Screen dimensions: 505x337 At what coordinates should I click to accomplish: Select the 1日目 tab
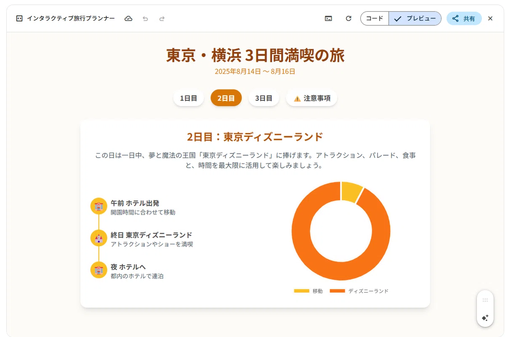pyautogui.click(x=189, y=98)
